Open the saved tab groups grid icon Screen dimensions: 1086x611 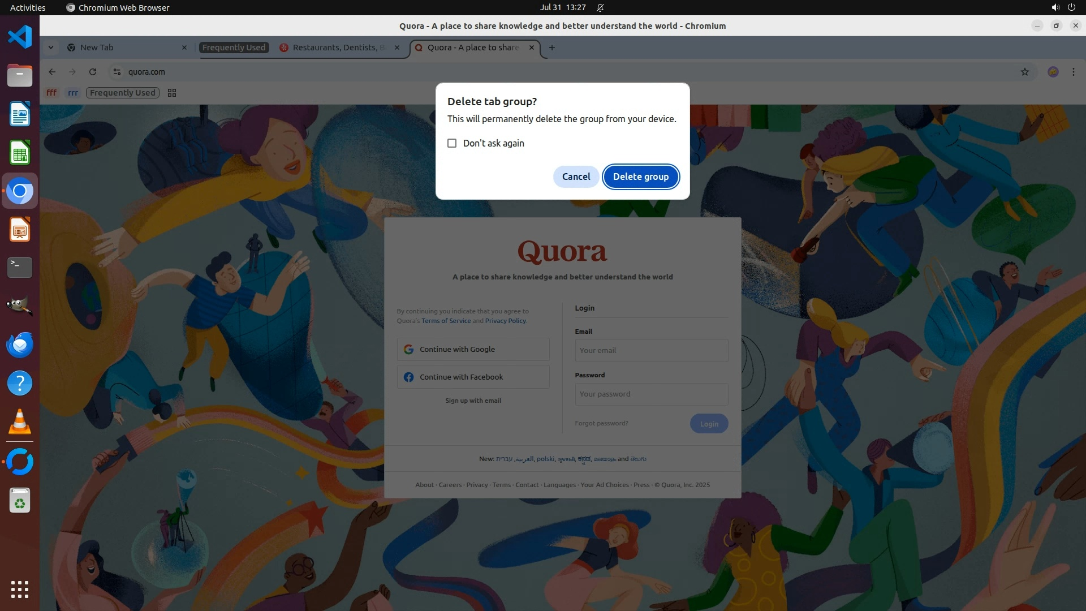pyautogui.click(x=172, y=93)
